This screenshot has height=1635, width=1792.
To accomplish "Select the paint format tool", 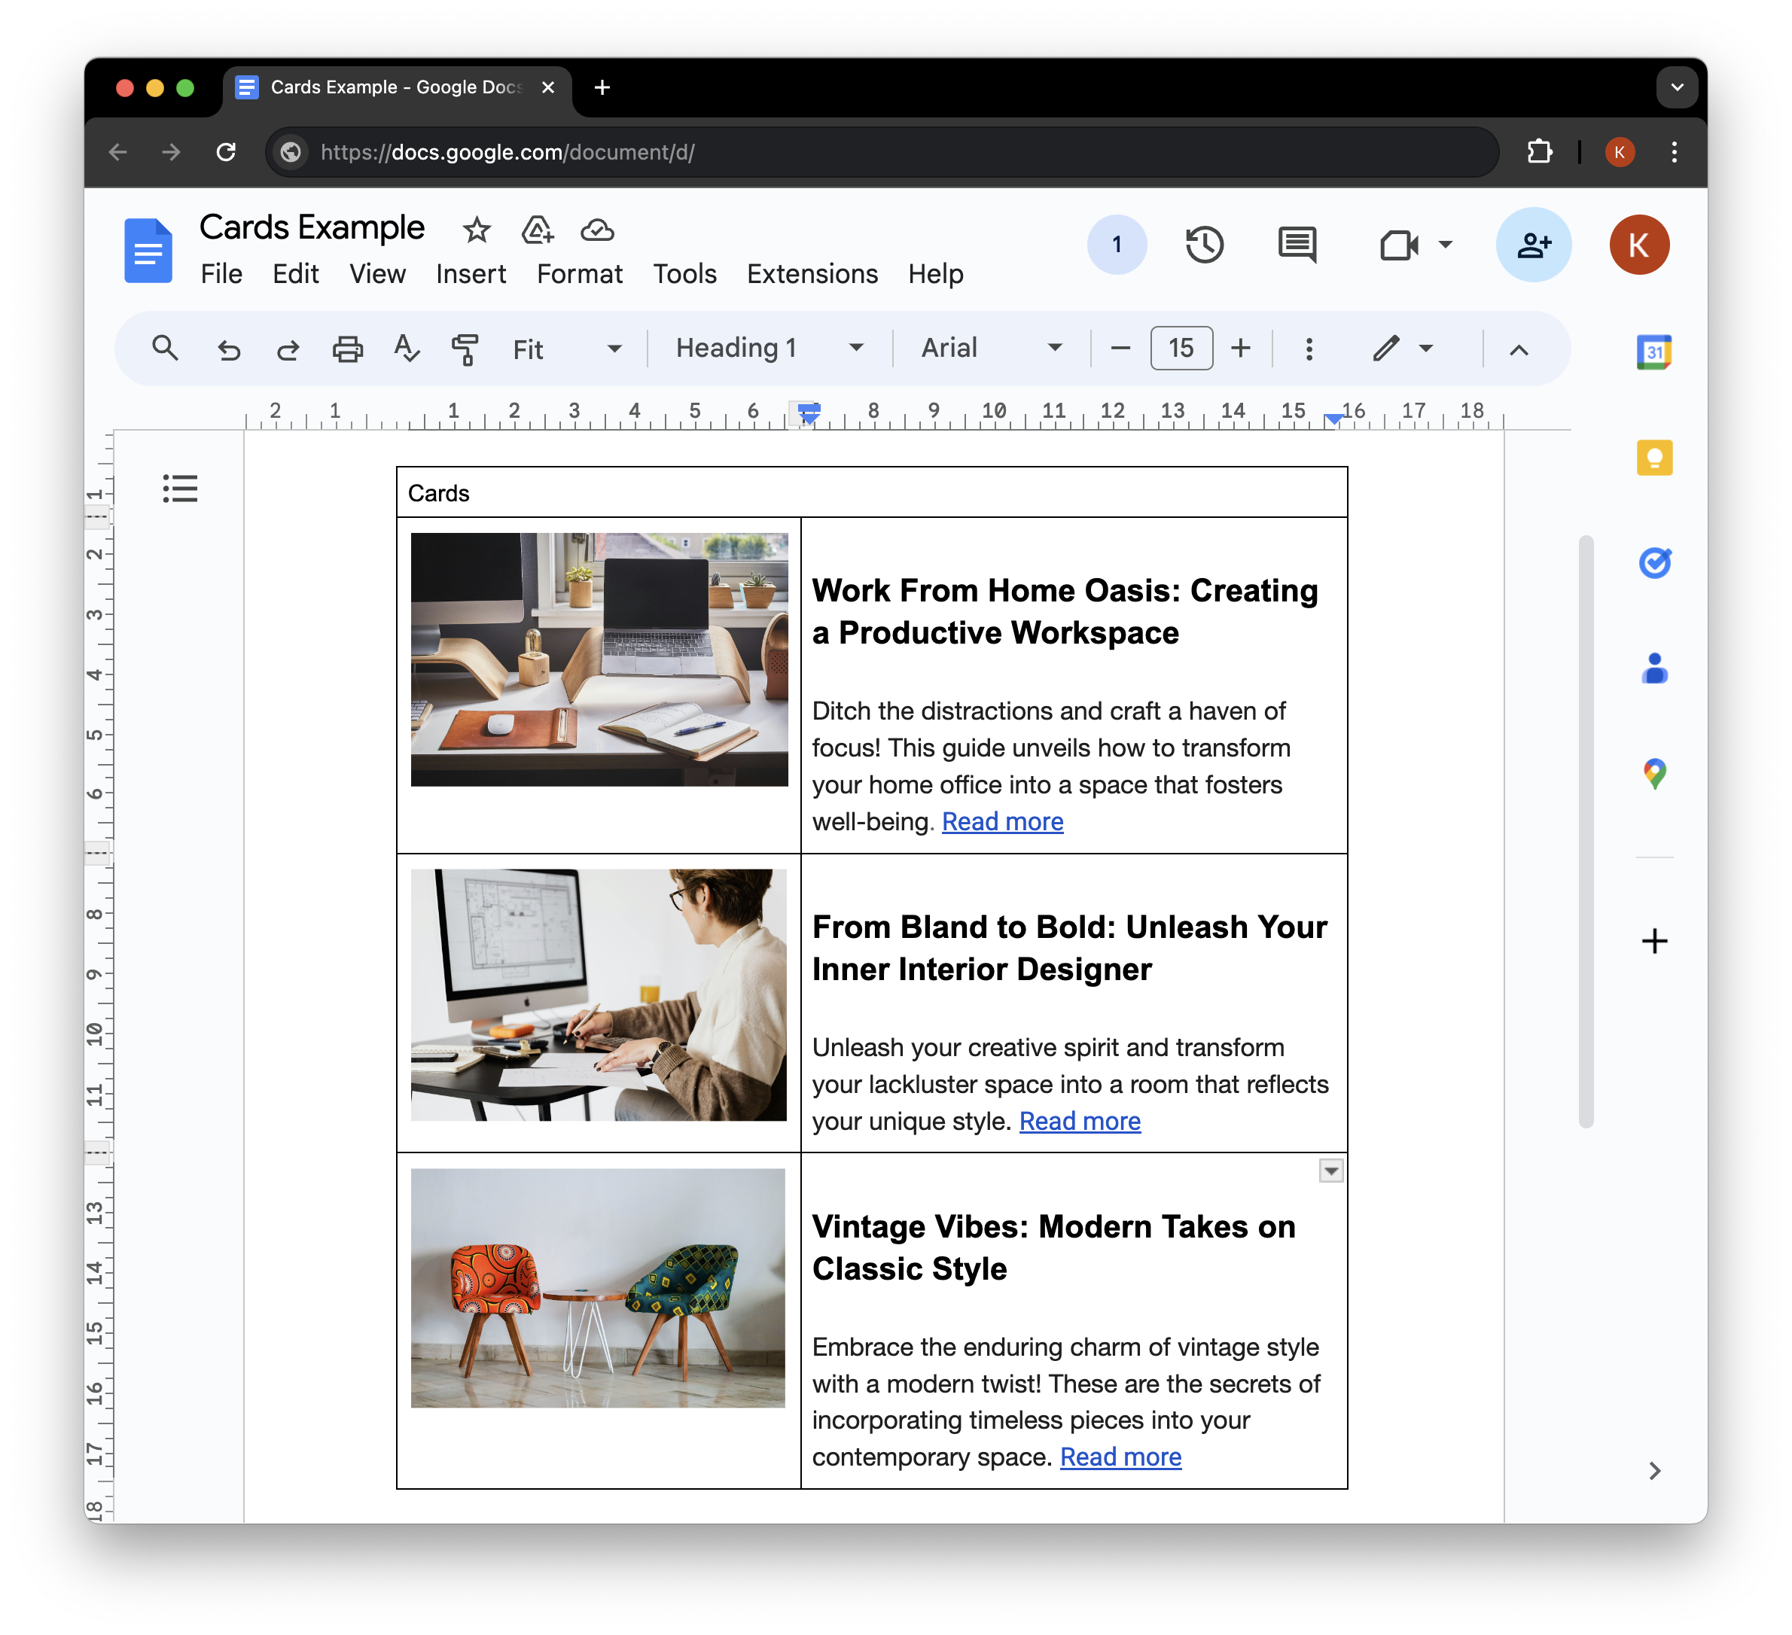I will point(465,349).
